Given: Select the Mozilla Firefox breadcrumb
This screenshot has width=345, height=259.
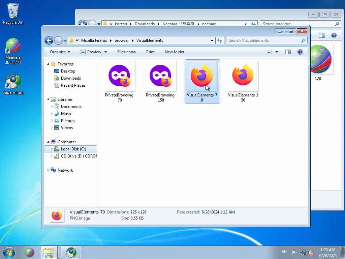Looking at the screenshot, I should pyautogui.click(x=94, y=40).
